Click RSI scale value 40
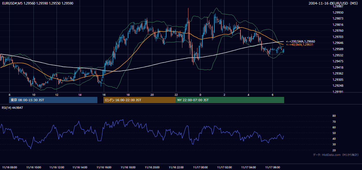The height and width of the screenshot is (170, 362). click(x=334, y=139)
